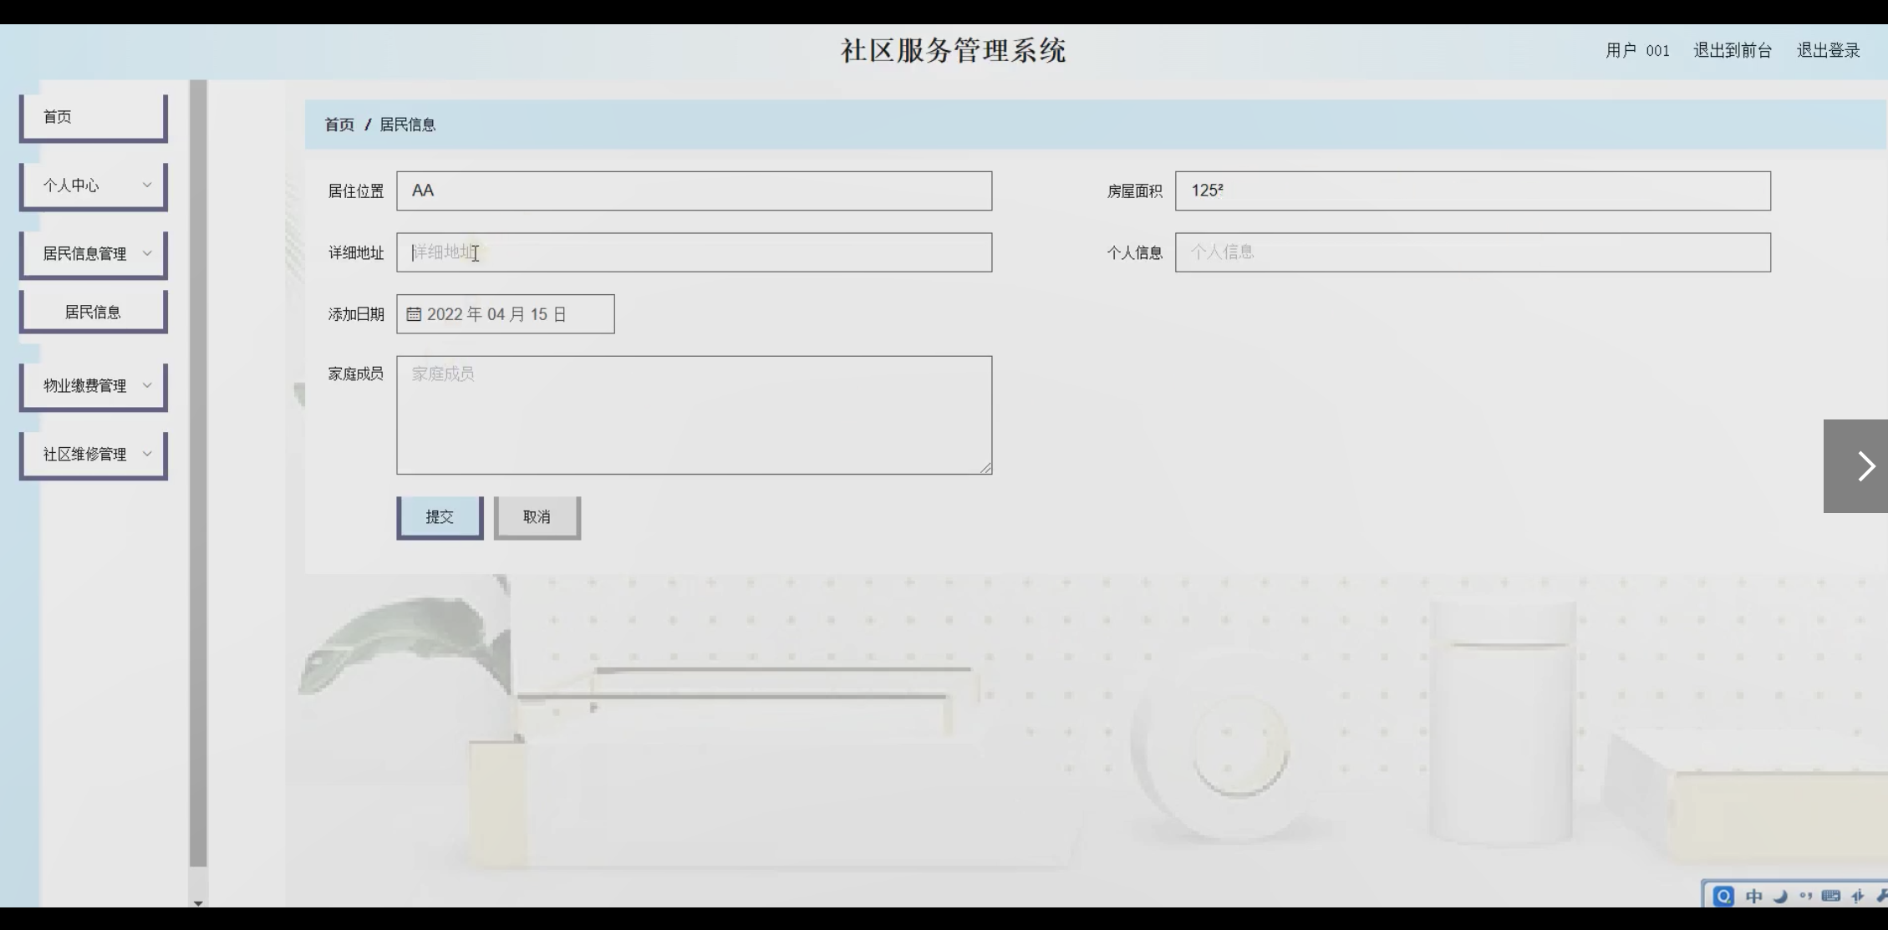Click the sidebar vertical scrollbar
The height and width of the screenshot is (930, 1888).
coord(198,468)
